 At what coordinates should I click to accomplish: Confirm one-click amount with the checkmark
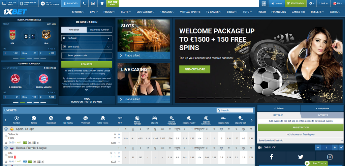pyautogui.click(x=341, y=147)
